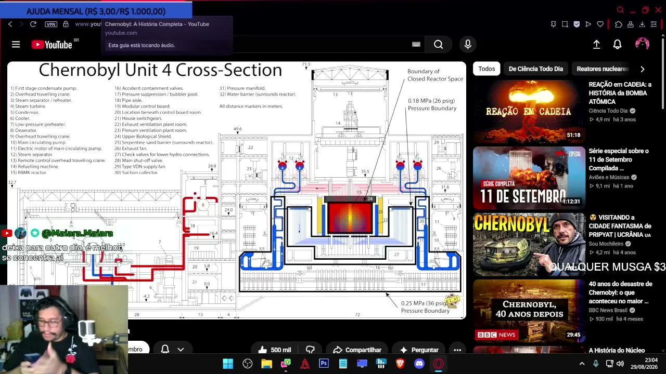Visit the 'BBC News Brasil' channel

coord(608,310)
